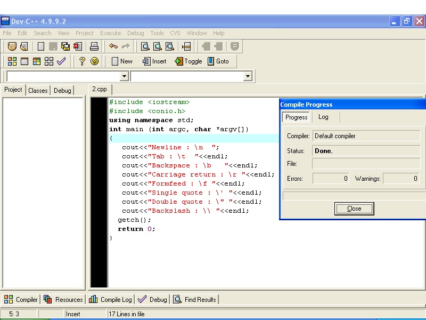Click Rebuild All grey squares icon
The width and height of the screenshot is (426, 320).
pyautogui.click(x=49, y=61)
